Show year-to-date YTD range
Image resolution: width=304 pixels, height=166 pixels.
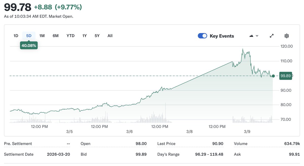click(70, 36)
